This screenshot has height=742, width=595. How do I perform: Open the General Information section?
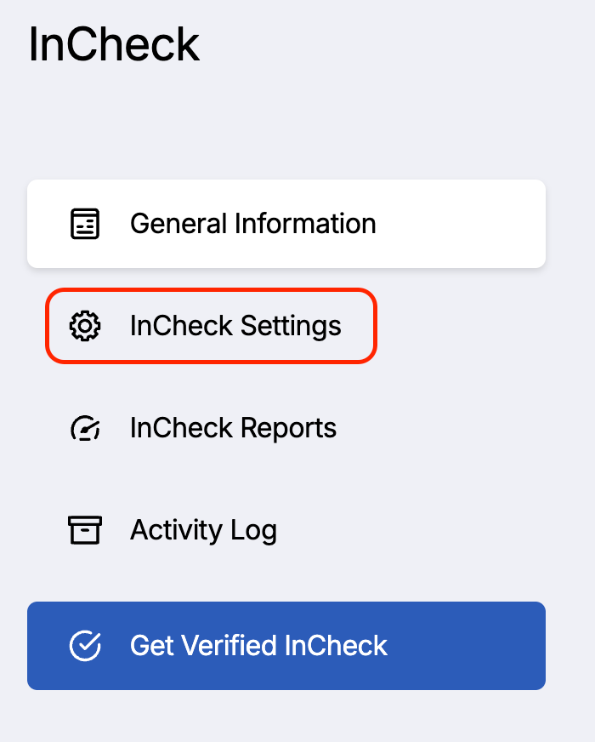point(286,223)
